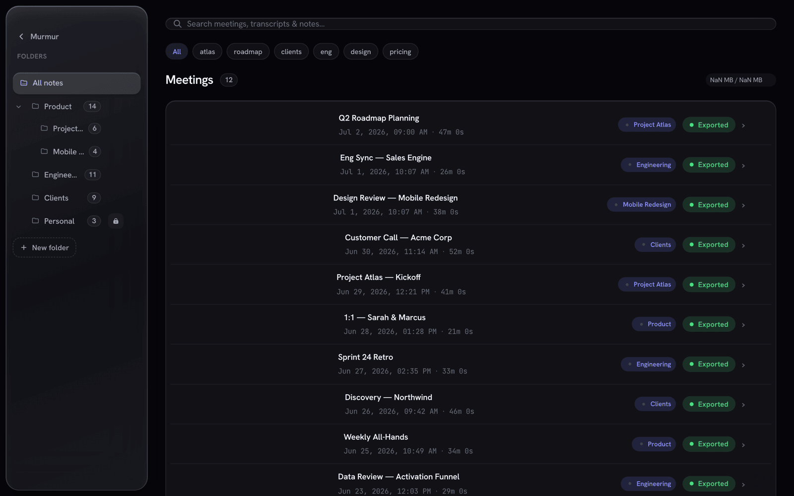
Task: Open the Project Atlas — Kickoff meeting
Action: pyautogui.click(x=379, y=277)
